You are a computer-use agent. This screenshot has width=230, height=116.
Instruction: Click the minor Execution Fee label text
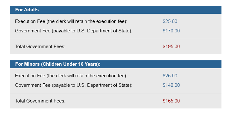(x=71, y=76)
